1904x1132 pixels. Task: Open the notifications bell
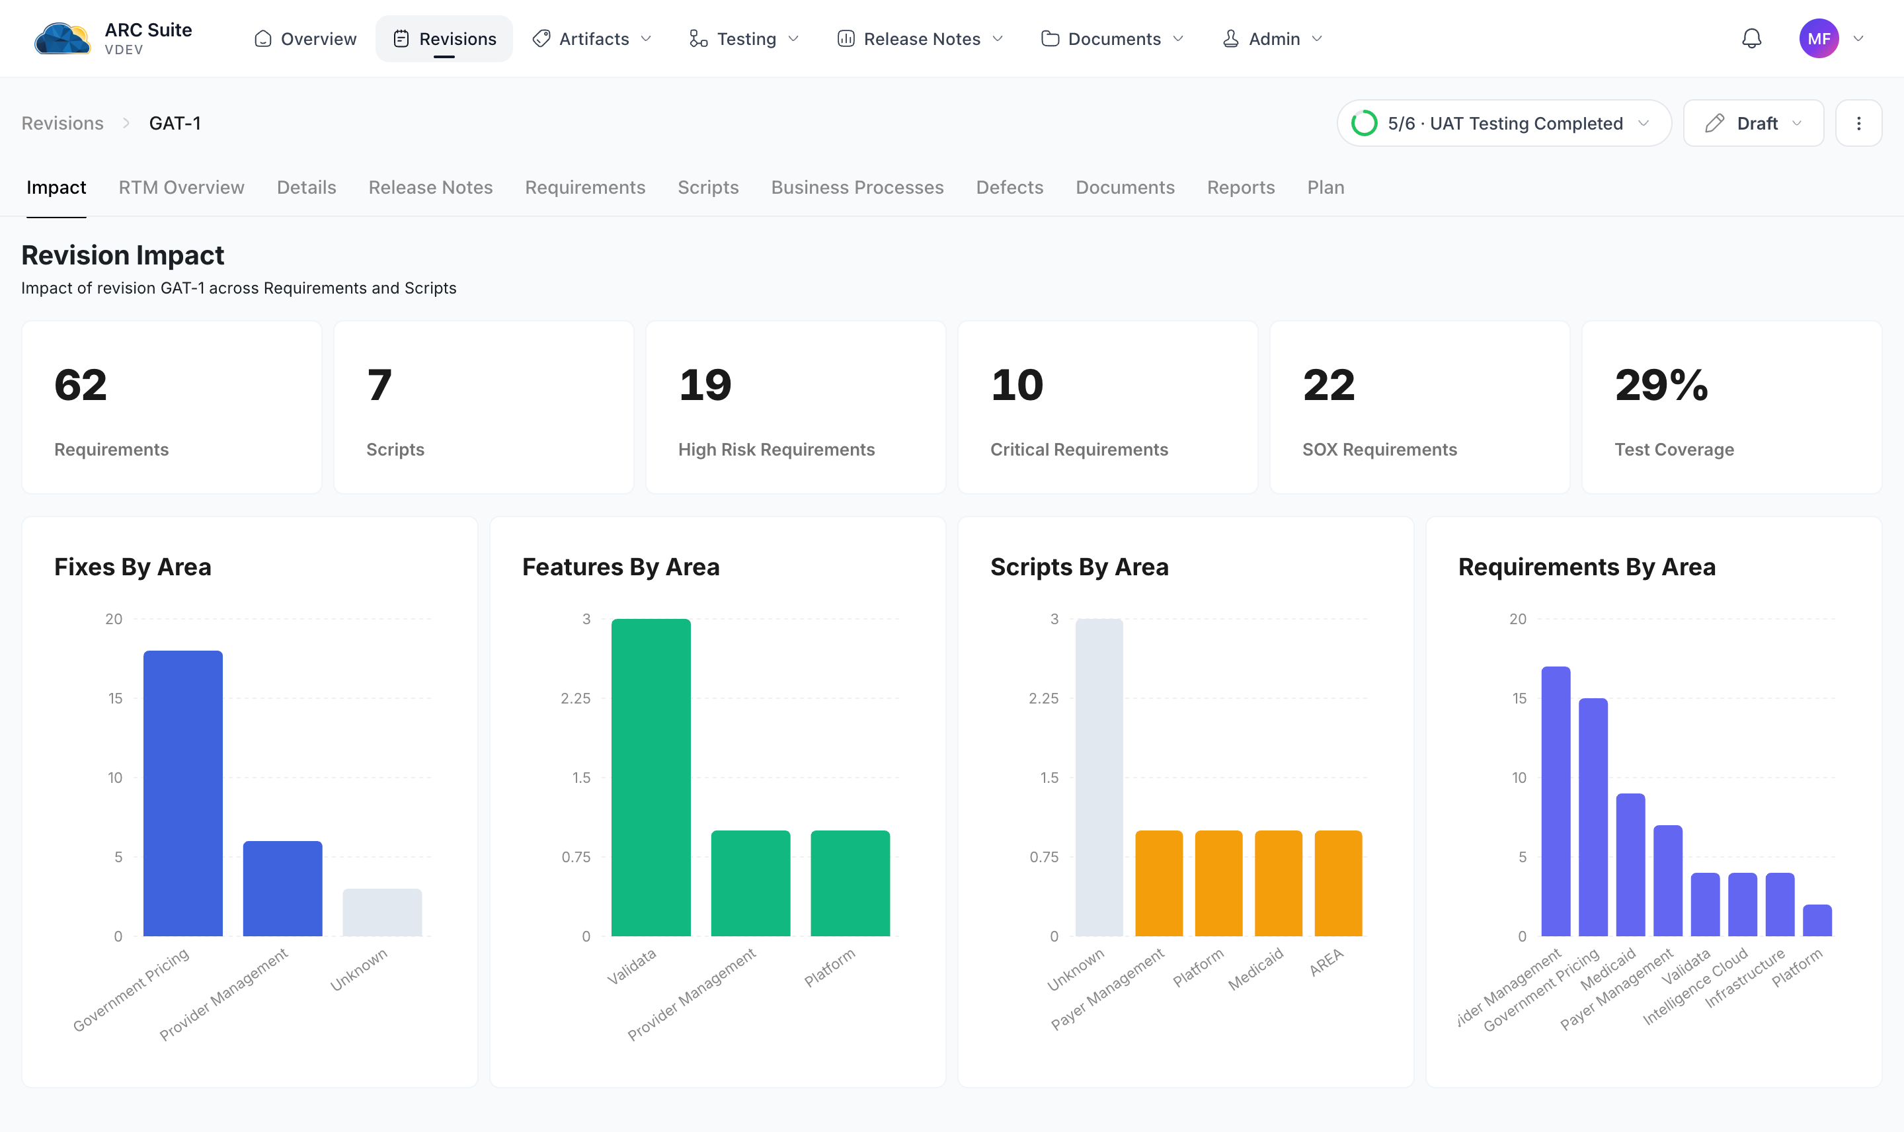click(1751, 38)
